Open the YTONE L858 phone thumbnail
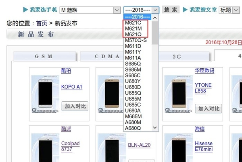 (x=179, y=94)
